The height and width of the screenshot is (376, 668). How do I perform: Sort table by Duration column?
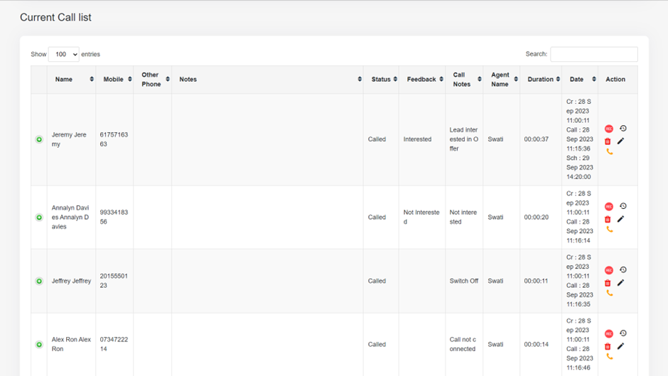pyautogui.click(x=541, y=80)
